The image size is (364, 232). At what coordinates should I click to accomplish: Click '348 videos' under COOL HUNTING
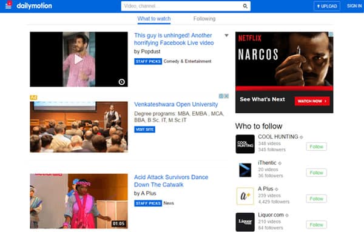269,144
